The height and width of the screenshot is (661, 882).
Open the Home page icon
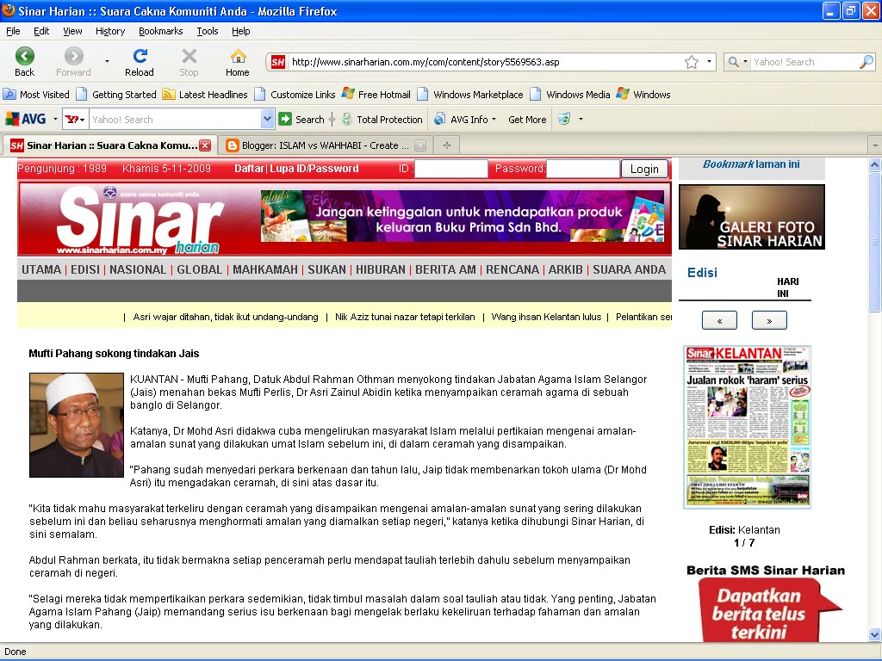tap(238, 62)
